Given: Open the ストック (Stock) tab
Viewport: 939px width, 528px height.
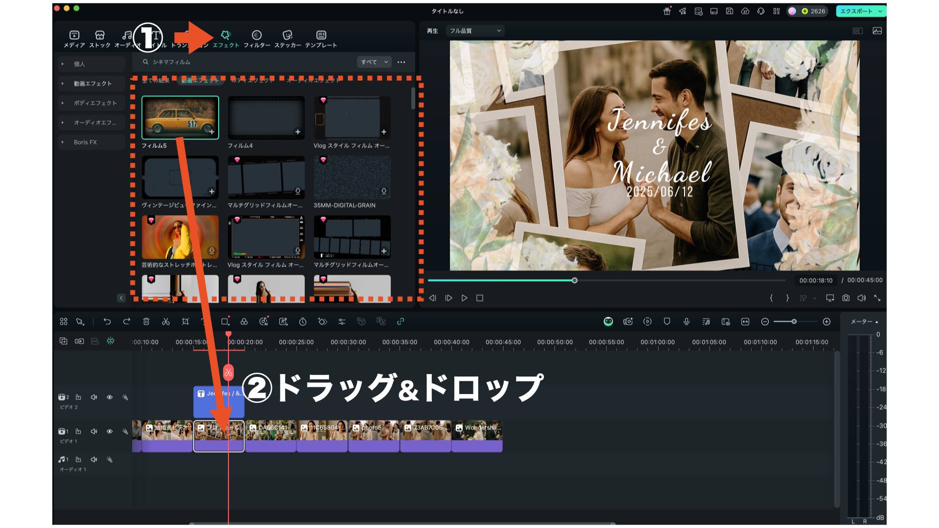Looking at the screenshot, I should click(x=100, y=39).
